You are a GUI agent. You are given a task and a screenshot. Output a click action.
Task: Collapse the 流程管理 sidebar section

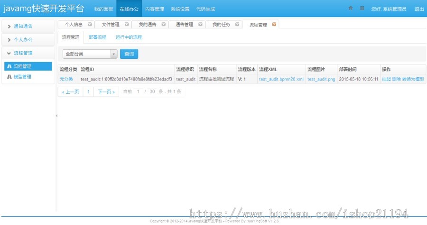28,53
